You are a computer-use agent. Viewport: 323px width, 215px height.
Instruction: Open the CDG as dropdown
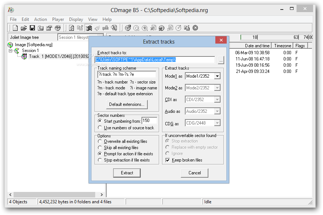(217, 123)
